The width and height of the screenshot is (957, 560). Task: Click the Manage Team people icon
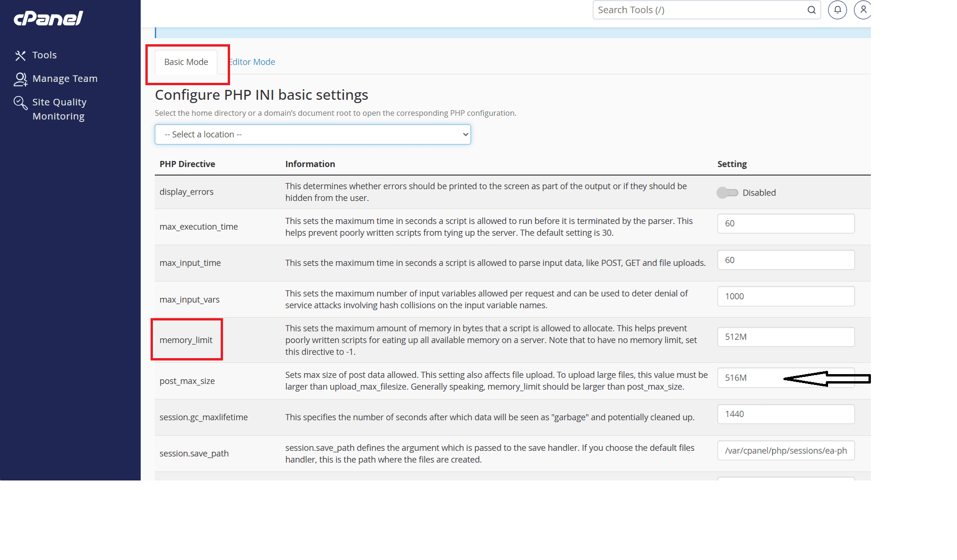click(x=20, y=79)
